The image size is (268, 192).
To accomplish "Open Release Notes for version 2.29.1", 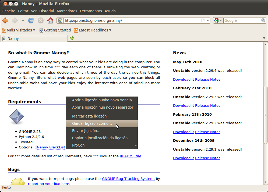I will pyautogui.click(x=208, y=158).
